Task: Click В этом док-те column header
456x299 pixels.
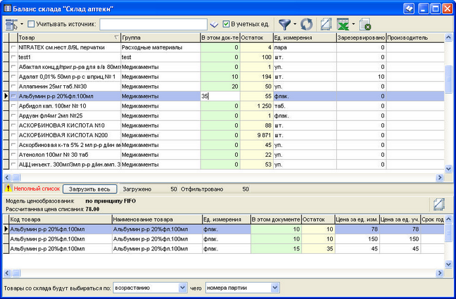Action: pyautogui.click(x=220, y=37)
